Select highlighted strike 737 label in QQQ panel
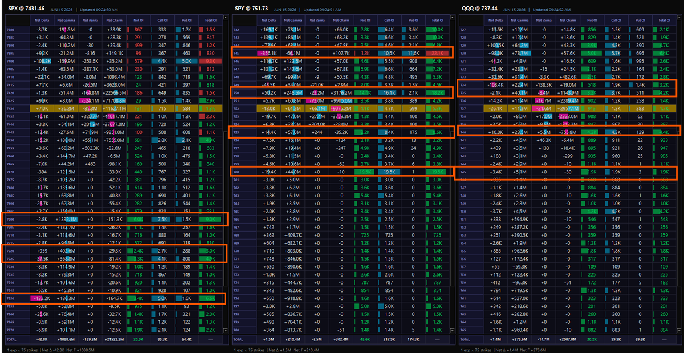The width and height of the screenshot is (684, 353). [463, 108]
